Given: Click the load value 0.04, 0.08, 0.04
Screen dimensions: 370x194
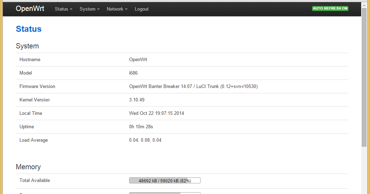Looking at the screenshot, I should click(145, 140).
